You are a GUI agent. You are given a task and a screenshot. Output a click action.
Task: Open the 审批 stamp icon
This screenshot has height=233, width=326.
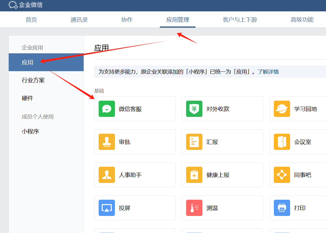pyautogui.click(x=107, y=142)
